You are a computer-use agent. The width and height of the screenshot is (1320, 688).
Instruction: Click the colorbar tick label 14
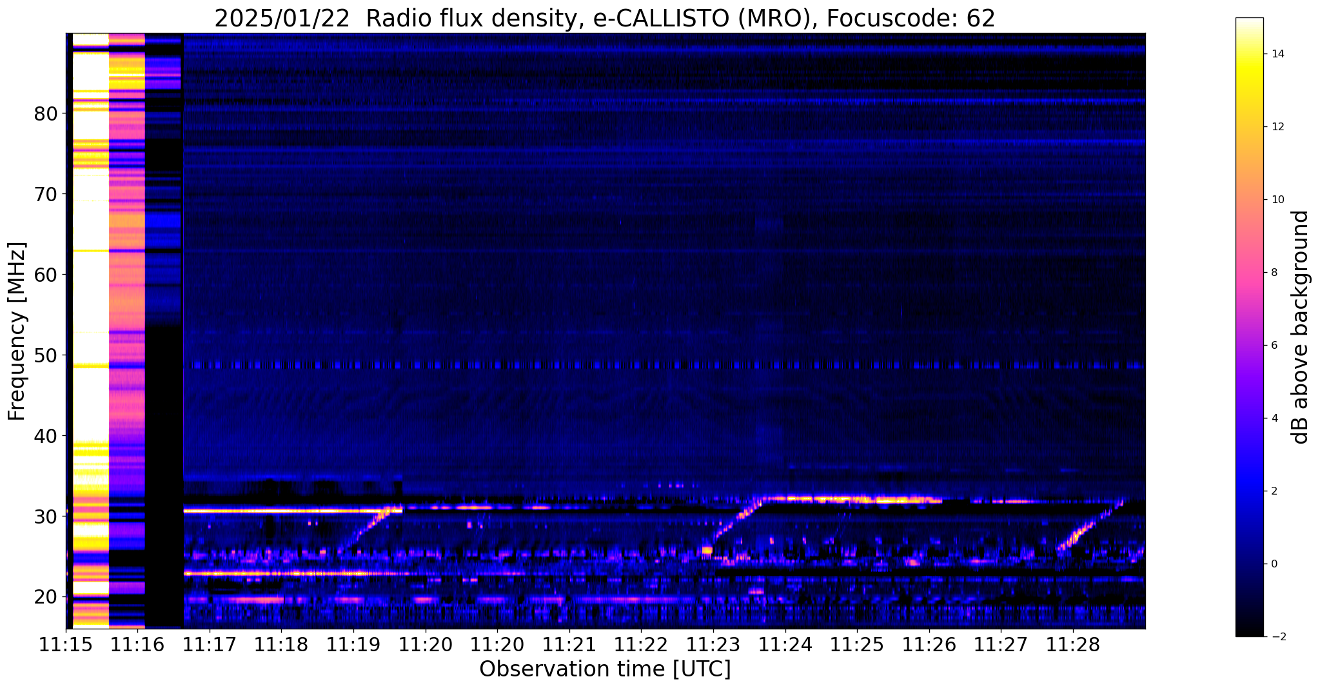(x=1277, y=54)
